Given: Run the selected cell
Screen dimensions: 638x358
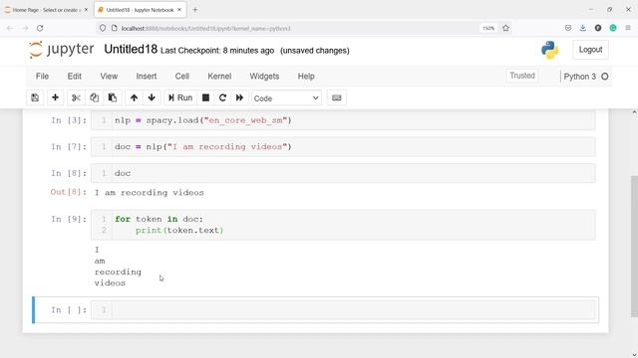Looking at the screenshot, I should (x=180, y=97).
